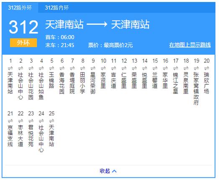Open the 在地图上显示路线 link

click(190, 45)
